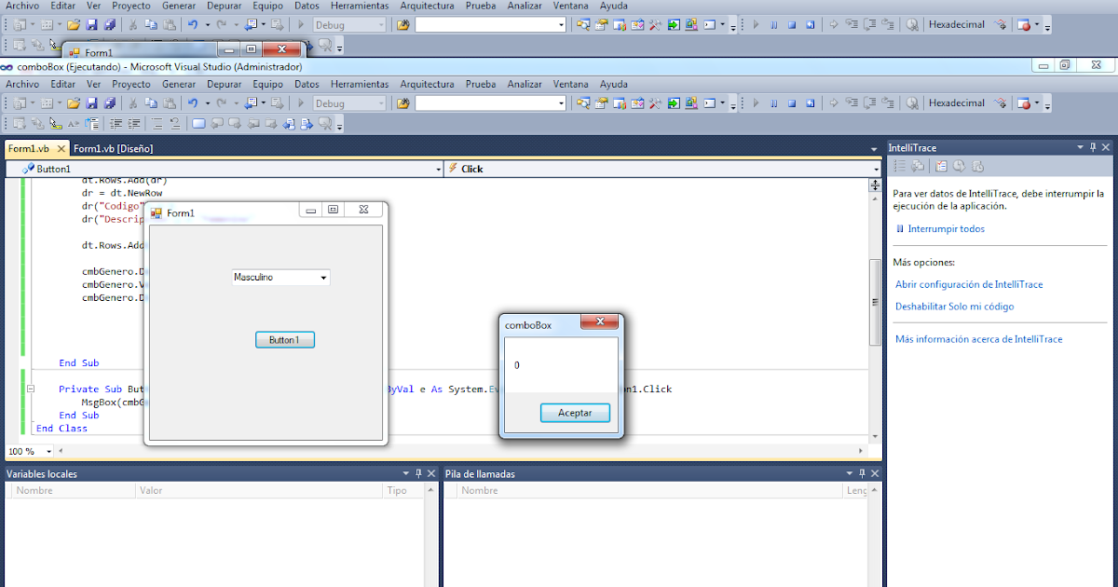Click the Save All toolbar icon
The height and width of the screenshot is (587, 1118).
111,102
